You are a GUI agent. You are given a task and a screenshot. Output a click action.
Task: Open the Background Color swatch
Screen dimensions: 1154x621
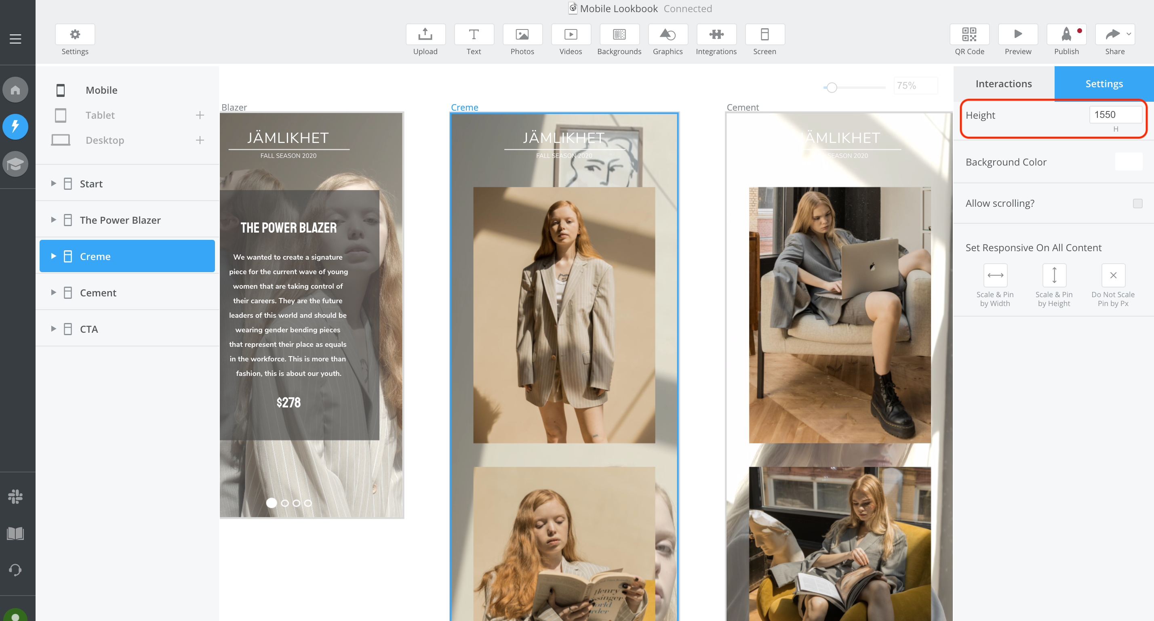click(x=1129, y=162)
